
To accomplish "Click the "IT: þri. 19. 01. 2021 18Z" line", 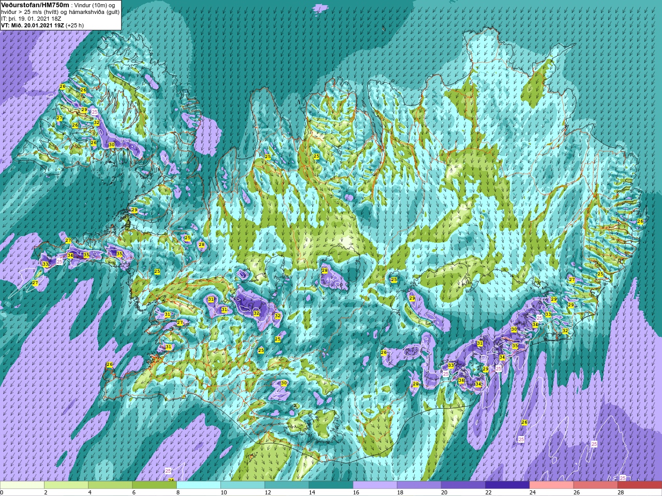I will tap(32, 19).
